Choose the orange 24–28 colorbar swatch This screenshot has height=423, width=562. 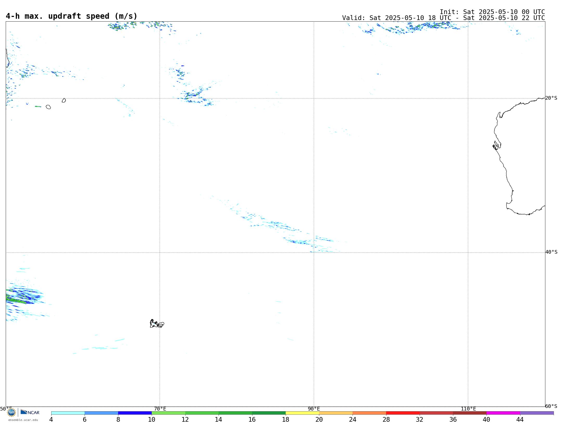click(x=369, y=413)
